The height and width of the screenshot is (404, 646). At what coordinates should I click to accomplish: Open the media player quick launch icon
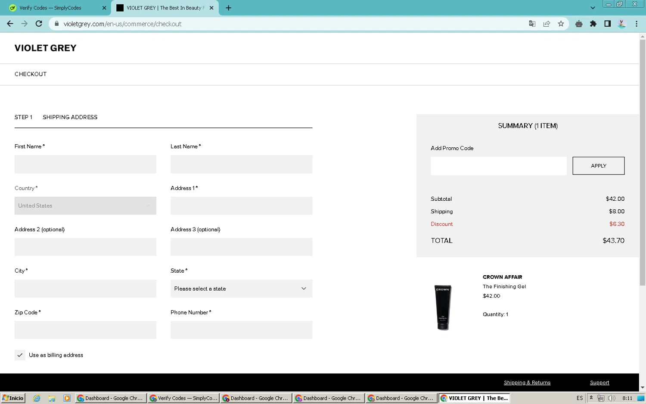coord(67,398)
